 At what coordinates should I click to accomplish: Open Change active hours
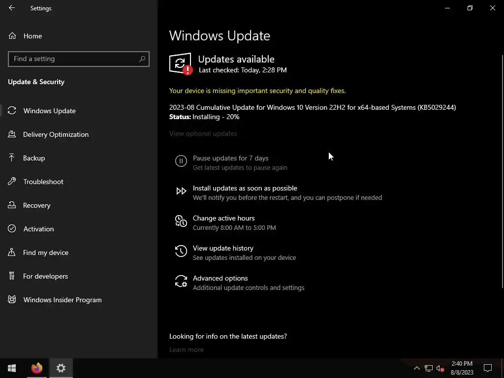tap(224, 218)
